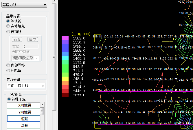The width and height of the screenshot is (193, 130).
Task: Select Y向地震 load case
Action: coord(23,112)
